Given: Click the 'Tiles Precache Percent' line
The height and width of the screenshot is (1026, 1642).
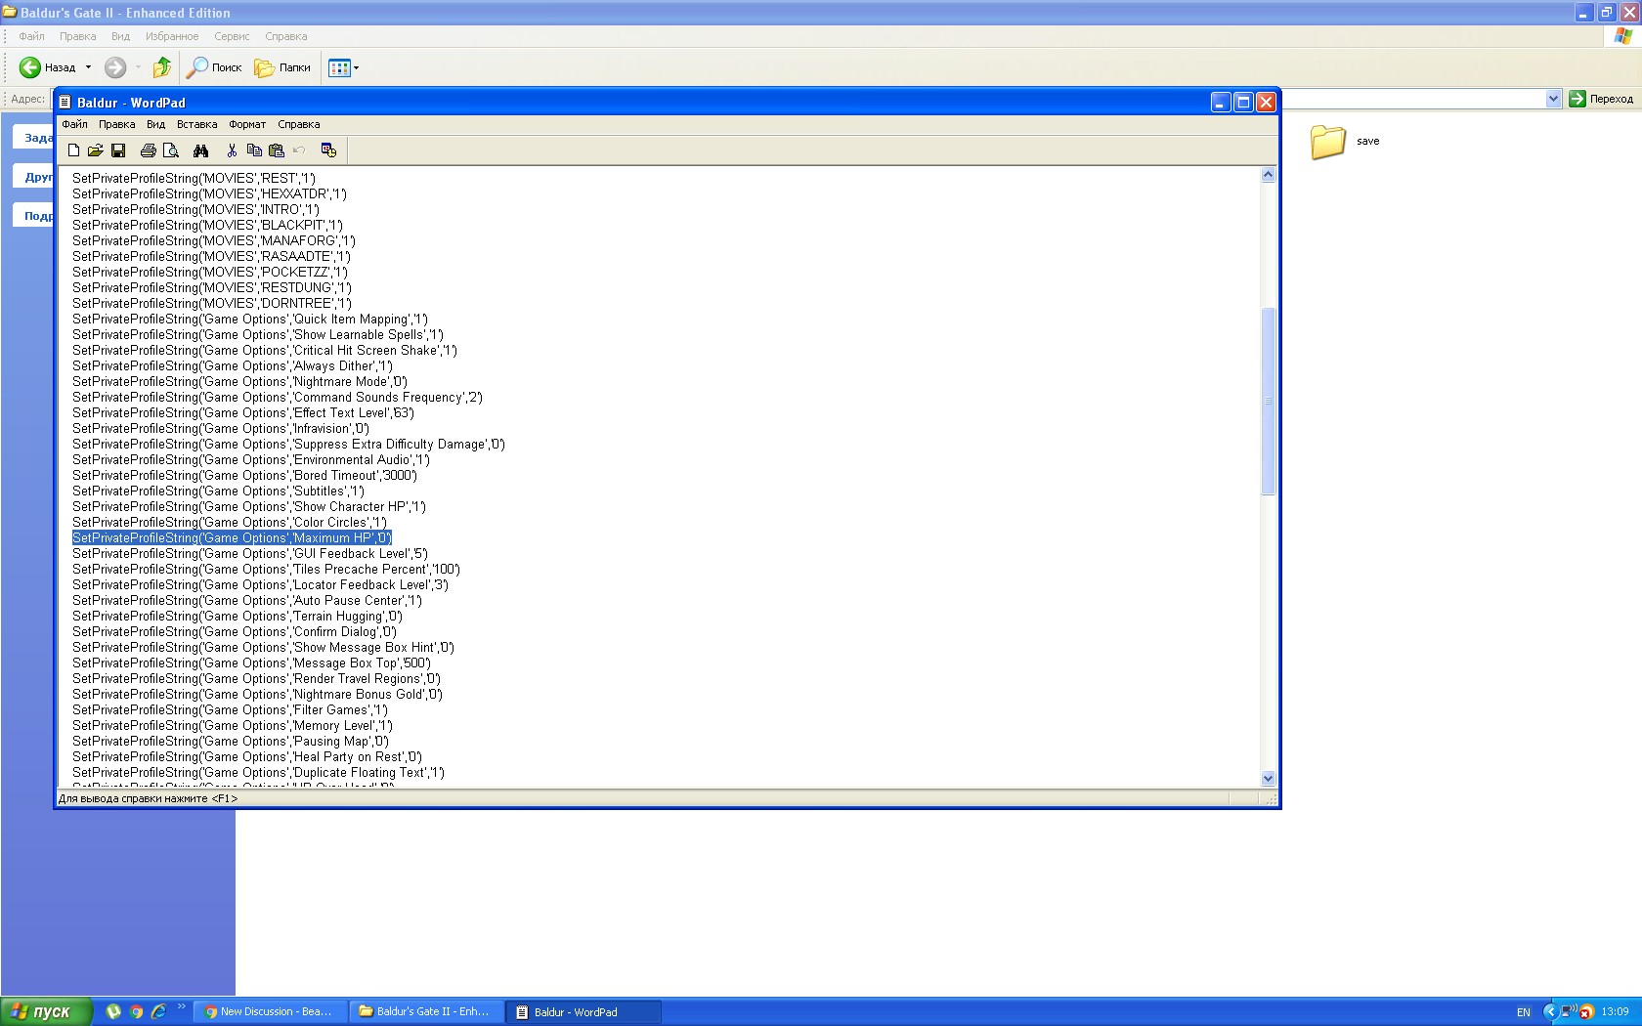Looking at the screenshot, I should pos(266,570).
